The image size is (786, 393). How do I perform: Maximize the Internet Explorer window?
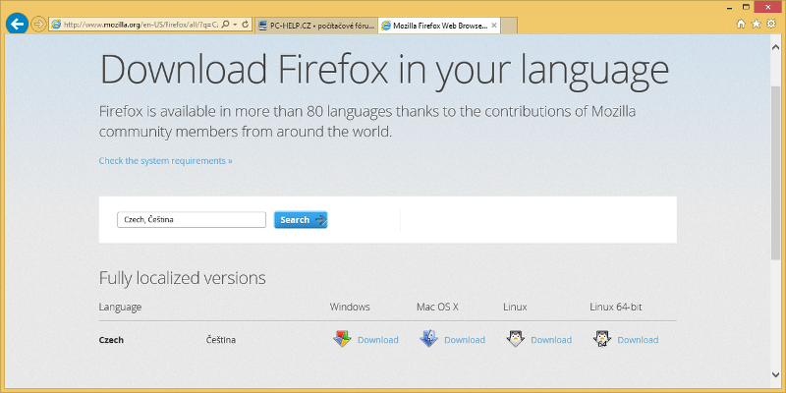[746, 7]
